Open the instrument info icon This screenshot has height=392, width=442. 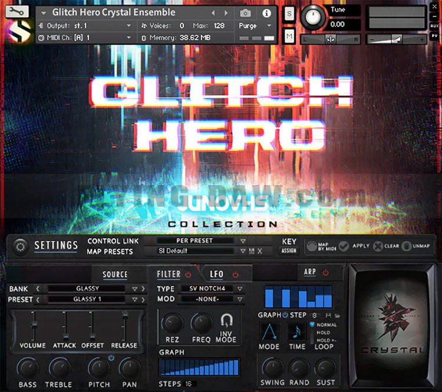coord(266,13)
